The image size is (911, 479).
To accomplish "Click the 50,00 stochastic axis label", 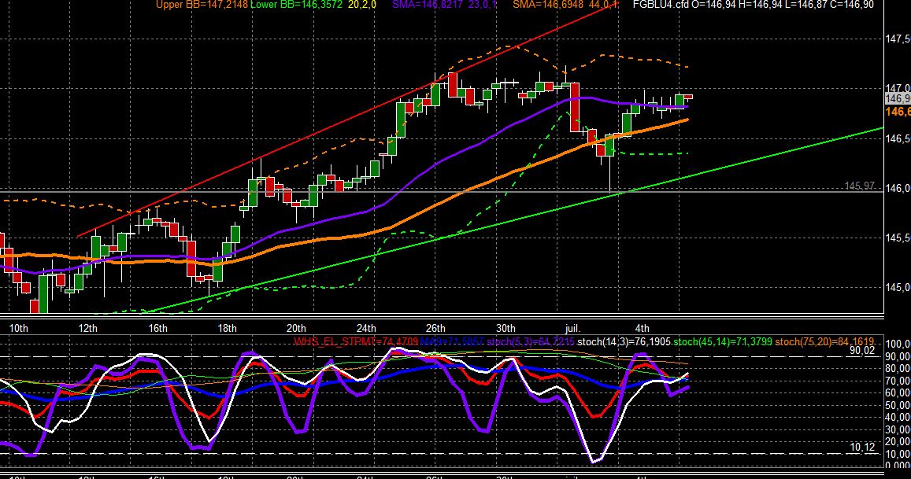I will [898, 405].
